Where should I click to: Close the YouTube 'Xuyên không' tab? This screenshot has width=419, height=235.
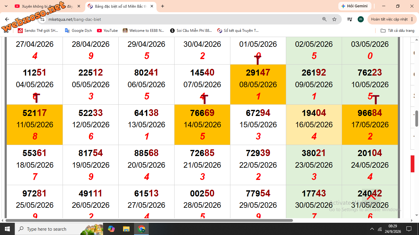click(x=79, y=6)
